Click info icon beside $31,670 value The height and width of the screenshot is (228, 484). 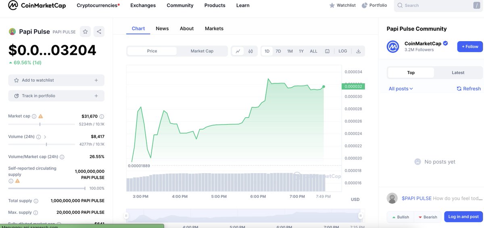(102, 117)
